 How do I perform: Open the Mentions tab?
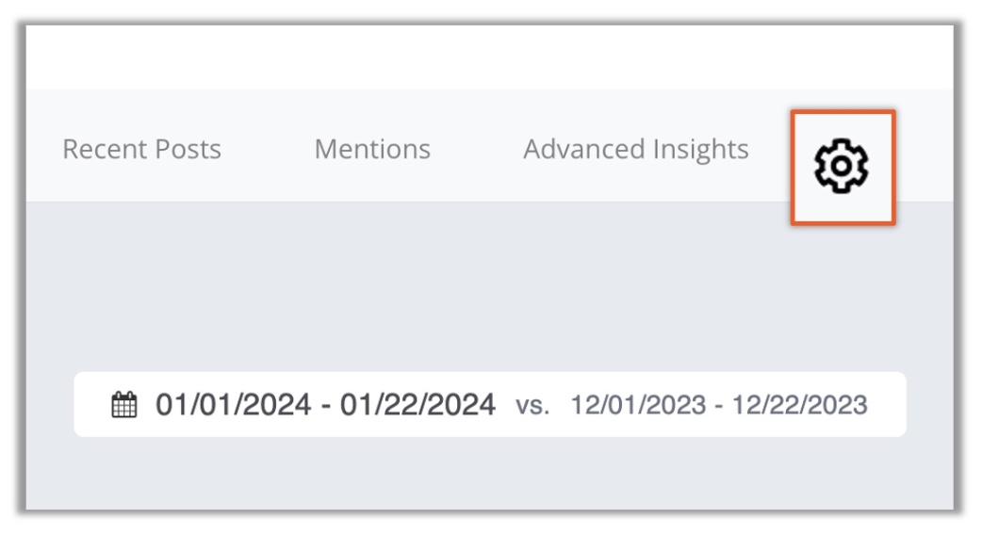tap(372, 150)
